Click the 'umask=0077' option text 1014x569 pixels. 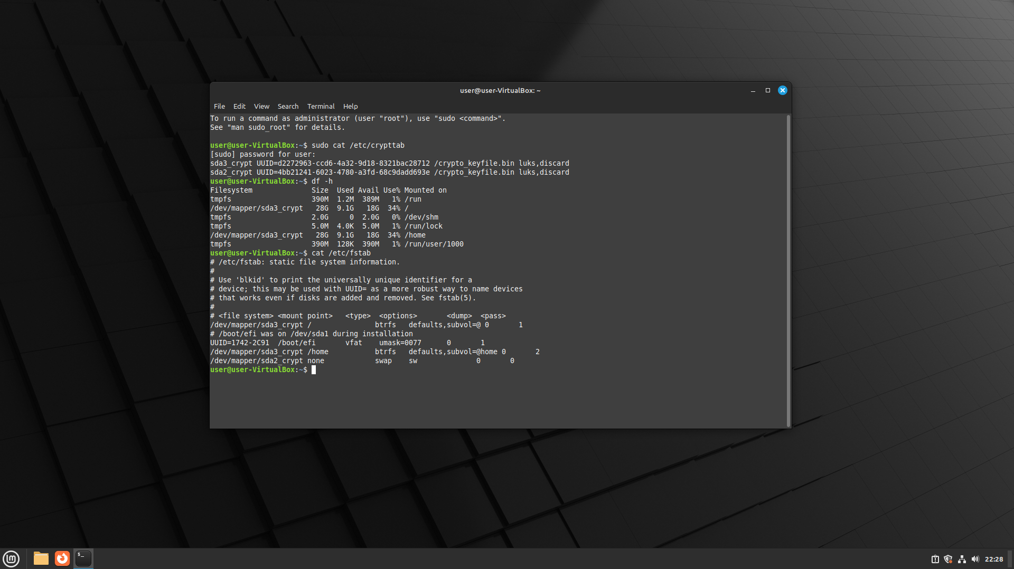(400, 343)
